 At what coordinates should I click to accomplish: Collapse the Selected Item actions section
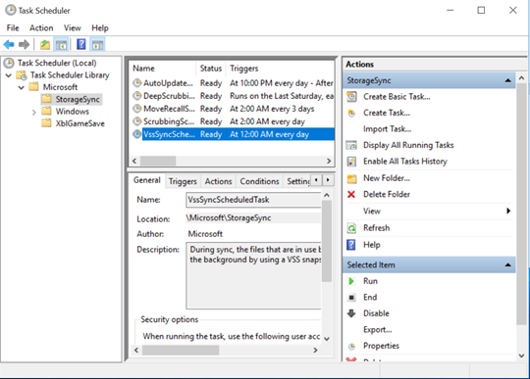507,265
